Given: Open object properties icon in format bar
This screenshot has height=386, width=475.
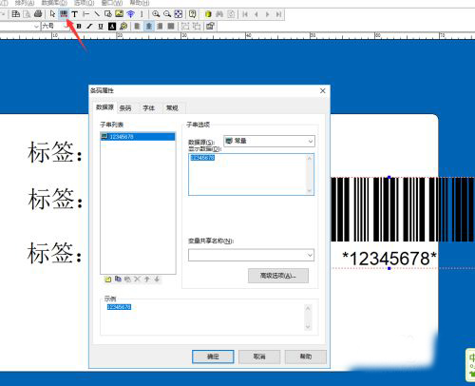Looking at the screenshot, I should [x=210, y=26].
